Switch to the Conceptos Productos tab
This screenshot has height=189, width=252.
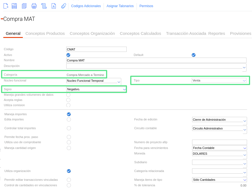(45, 33)
